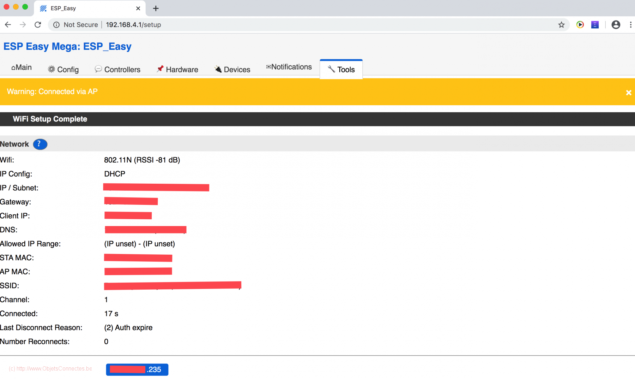The image size is (635, 379).
Task: Click the browser forward arrow
Action: tap(23, 25)
